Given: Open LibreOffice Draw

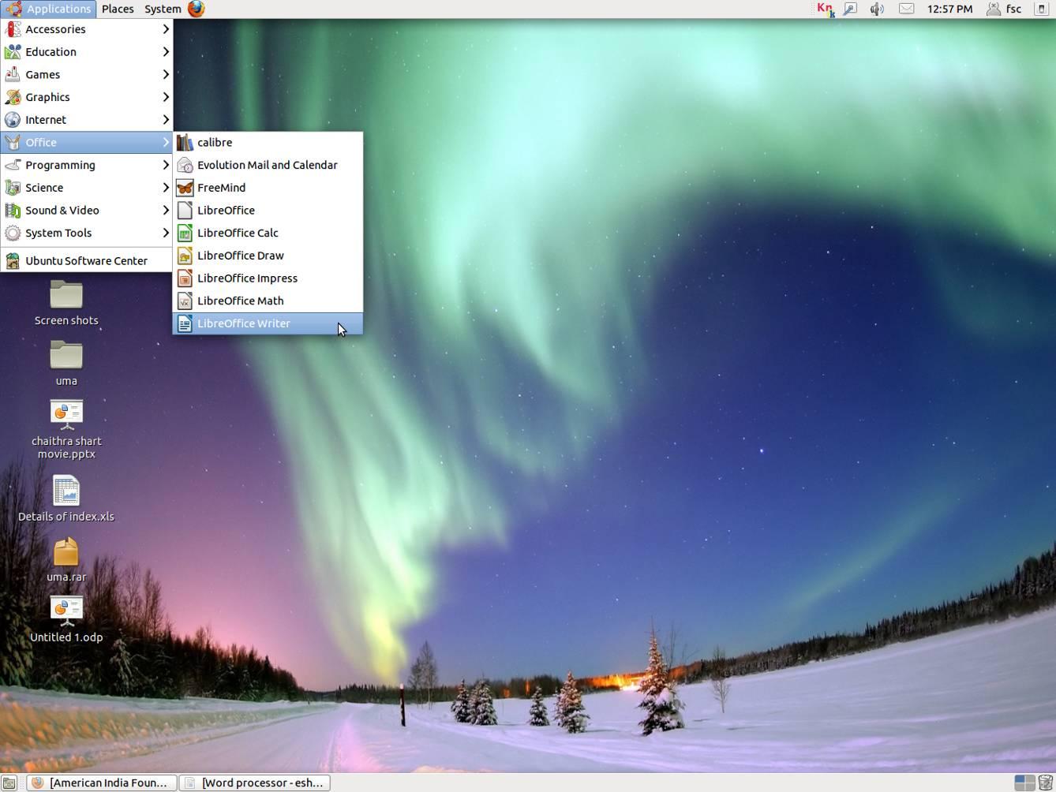Looking at the screenshot, I should (x=240, y=256).
